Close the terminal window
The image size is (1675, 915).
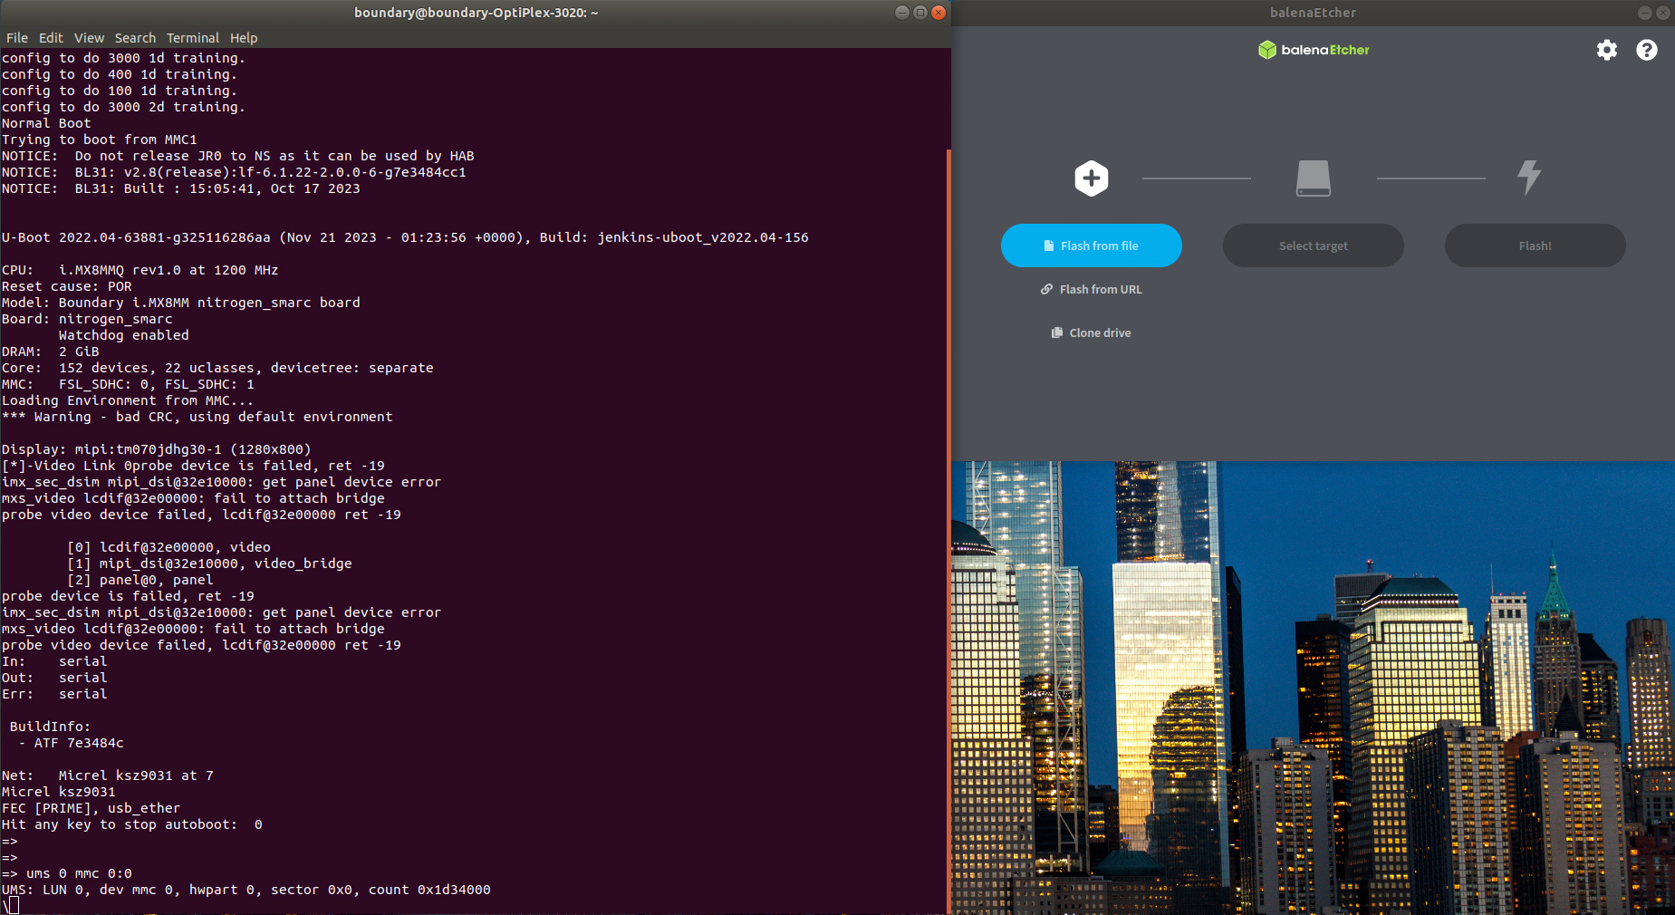(939, 13)
